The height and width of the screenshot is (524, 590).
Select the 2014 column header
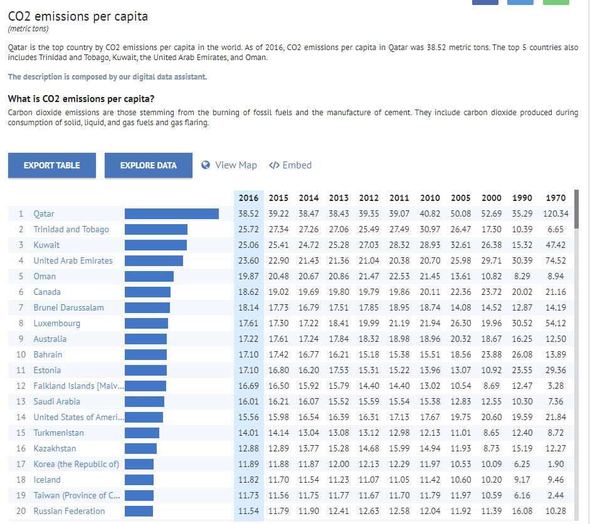(x=308, y=198)
